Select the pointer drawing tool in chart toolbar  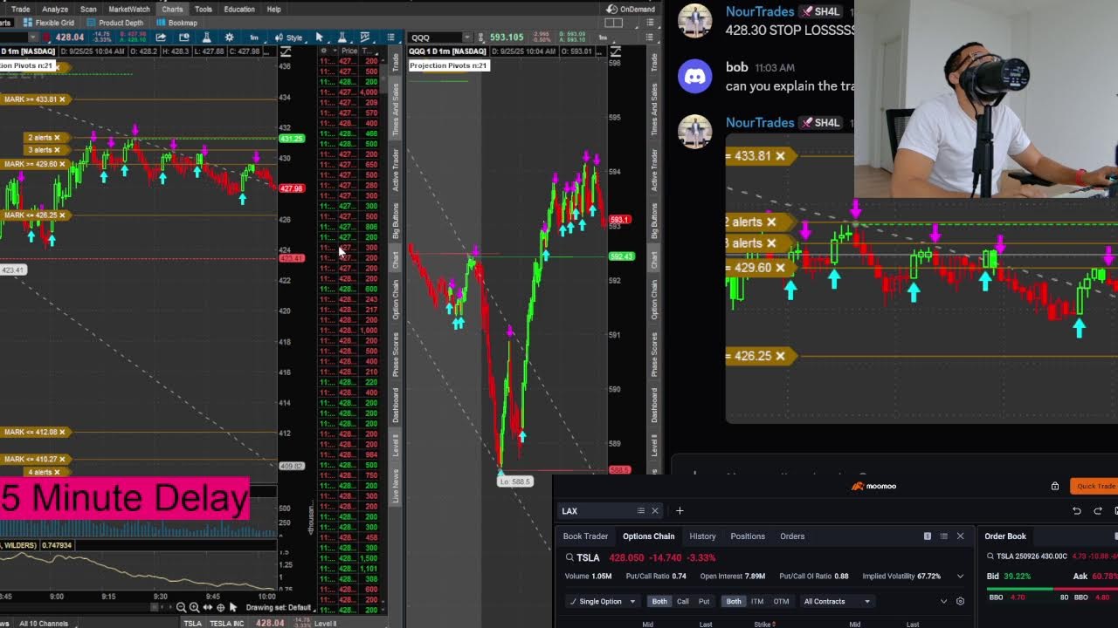tap(319, 38)
